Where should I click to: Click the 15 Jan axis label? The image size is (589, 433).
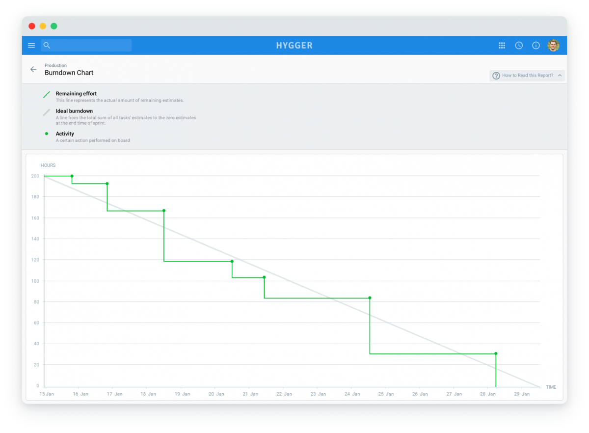click(x=47, y=394)
